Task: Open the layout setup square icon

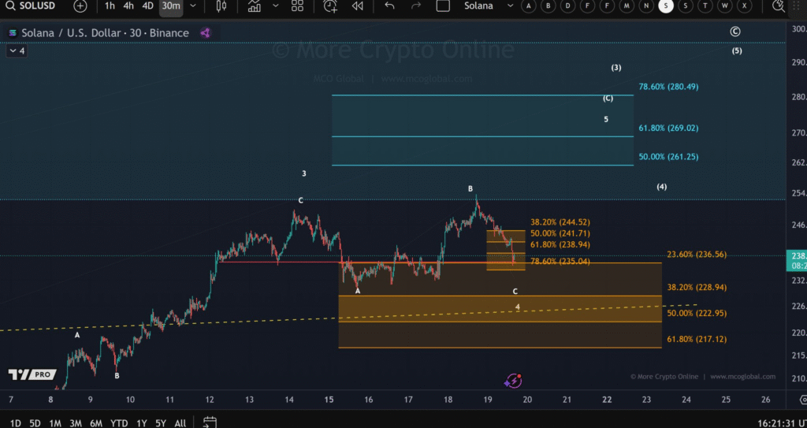Action: tap(443, 6)
